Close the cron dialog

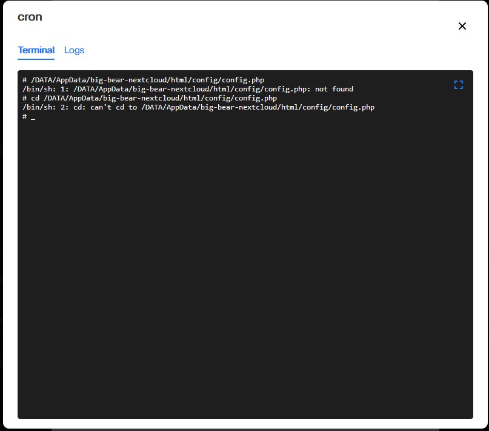click(462, 26)
